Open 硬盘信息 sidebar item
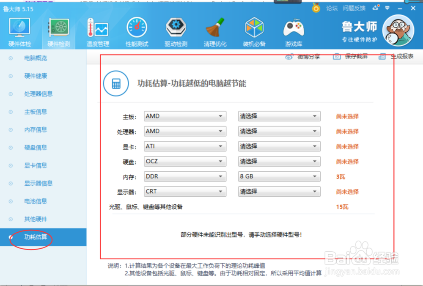This screenshot has width=423, height=286. pos(36,147)
